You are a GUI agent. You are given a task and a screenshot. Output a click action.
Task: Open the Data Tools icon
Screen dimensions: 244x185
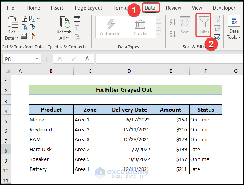coord(234,21)
